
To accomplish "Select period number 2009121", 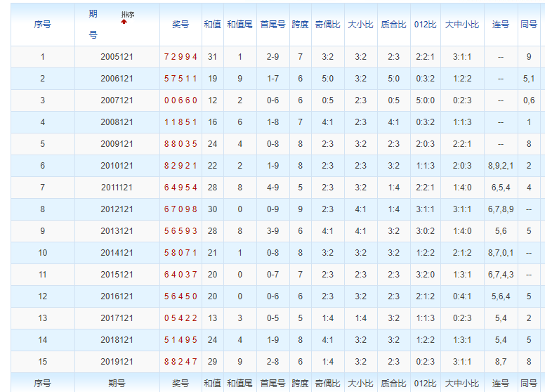I will [x=117, y=144].
